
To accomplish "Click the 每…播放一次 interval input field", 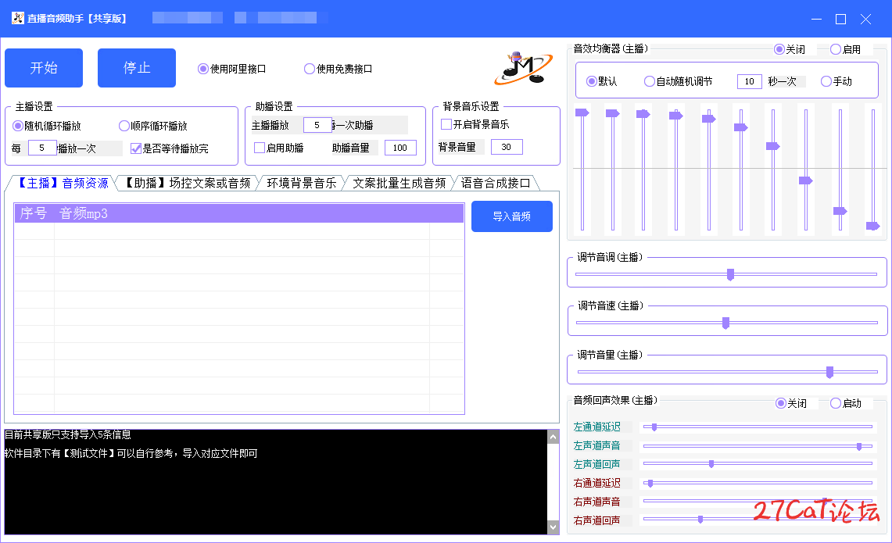I will click(42, 148).
